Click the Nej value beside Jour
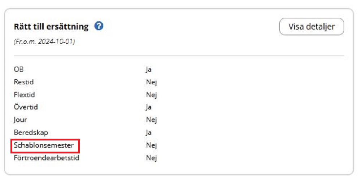Screen dimensions: 361x188 coord(151,120)
